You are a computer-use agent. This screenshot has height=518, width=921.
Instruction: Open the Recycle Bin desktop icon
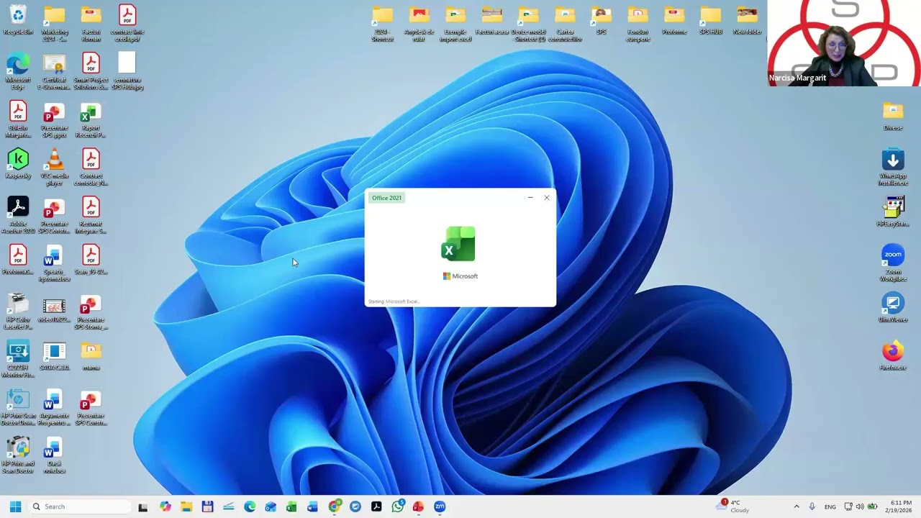(x=18, y=20)
